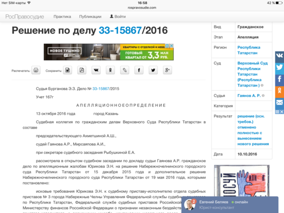Viewport: 284px width, 213px height.
Task: Share to LiveJournal with the pencil icon
Action: coord(124,71)
